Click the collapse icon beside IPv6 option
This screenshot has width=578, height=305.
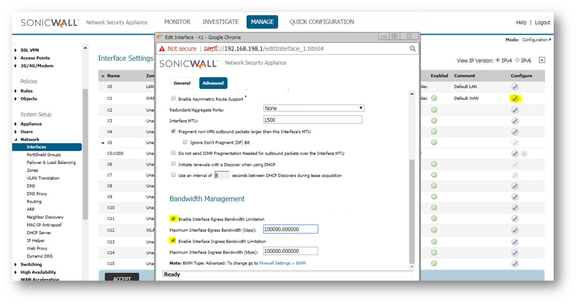[x=542, y=60]
